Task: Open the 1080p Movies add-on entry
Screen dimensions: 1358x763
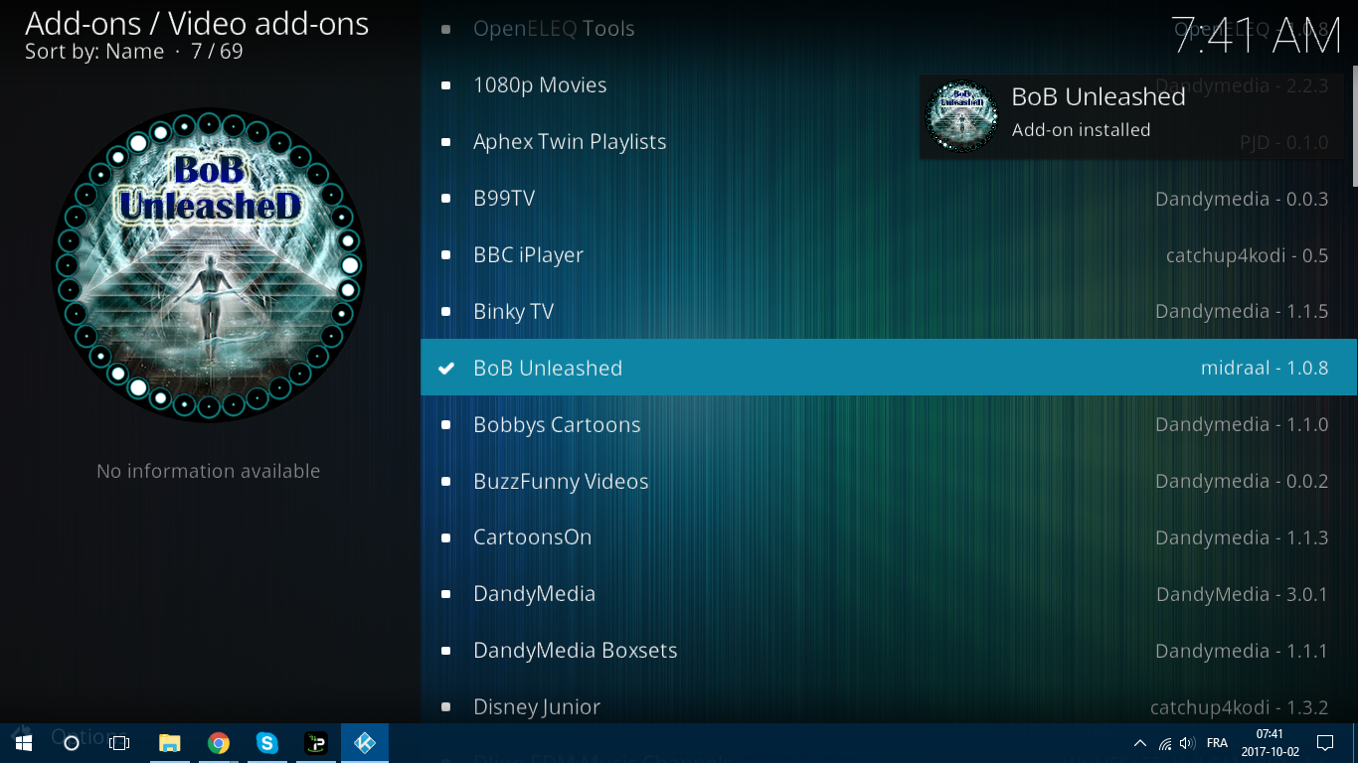Action: (540, 85)
